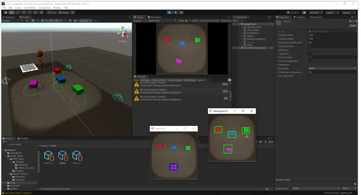Open the Component menu
This screenshot has height=195, width=361.
pyautogui.click(x=44, y=8)
